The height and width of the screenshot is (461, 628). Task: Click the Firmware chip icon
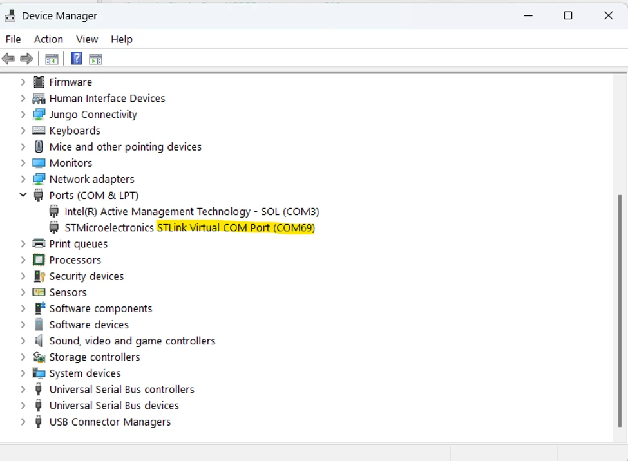click(x=39, y=82)
